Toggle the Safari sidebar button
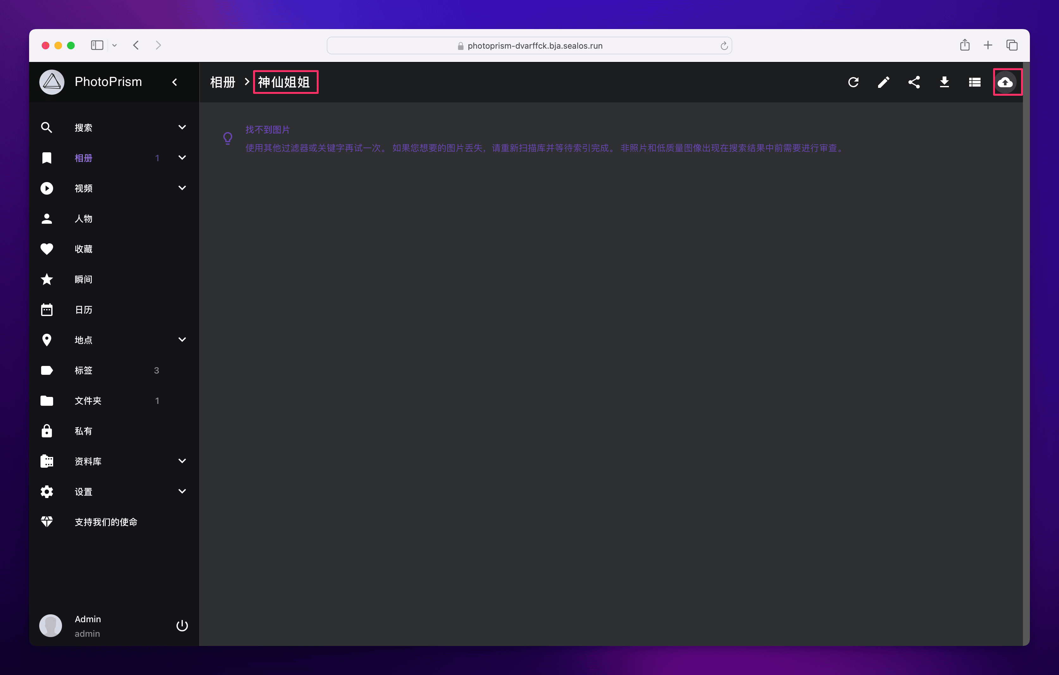1059x675 pixels. click(x=97, y=45)
